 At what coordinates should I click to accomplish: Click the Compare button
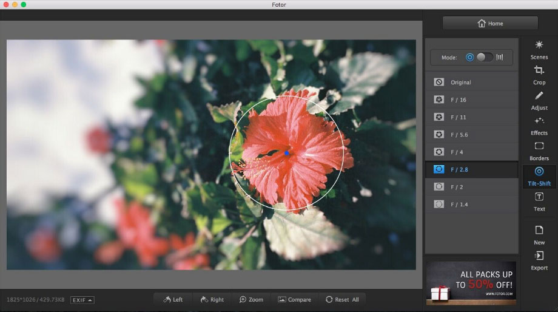pyautogui.click(x=294, y=299)
